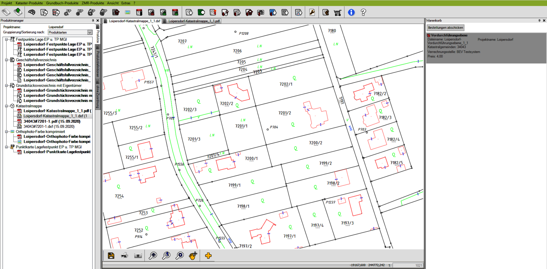
Task: Print the map with the printer icon
Action: click(x=124, y=256)
